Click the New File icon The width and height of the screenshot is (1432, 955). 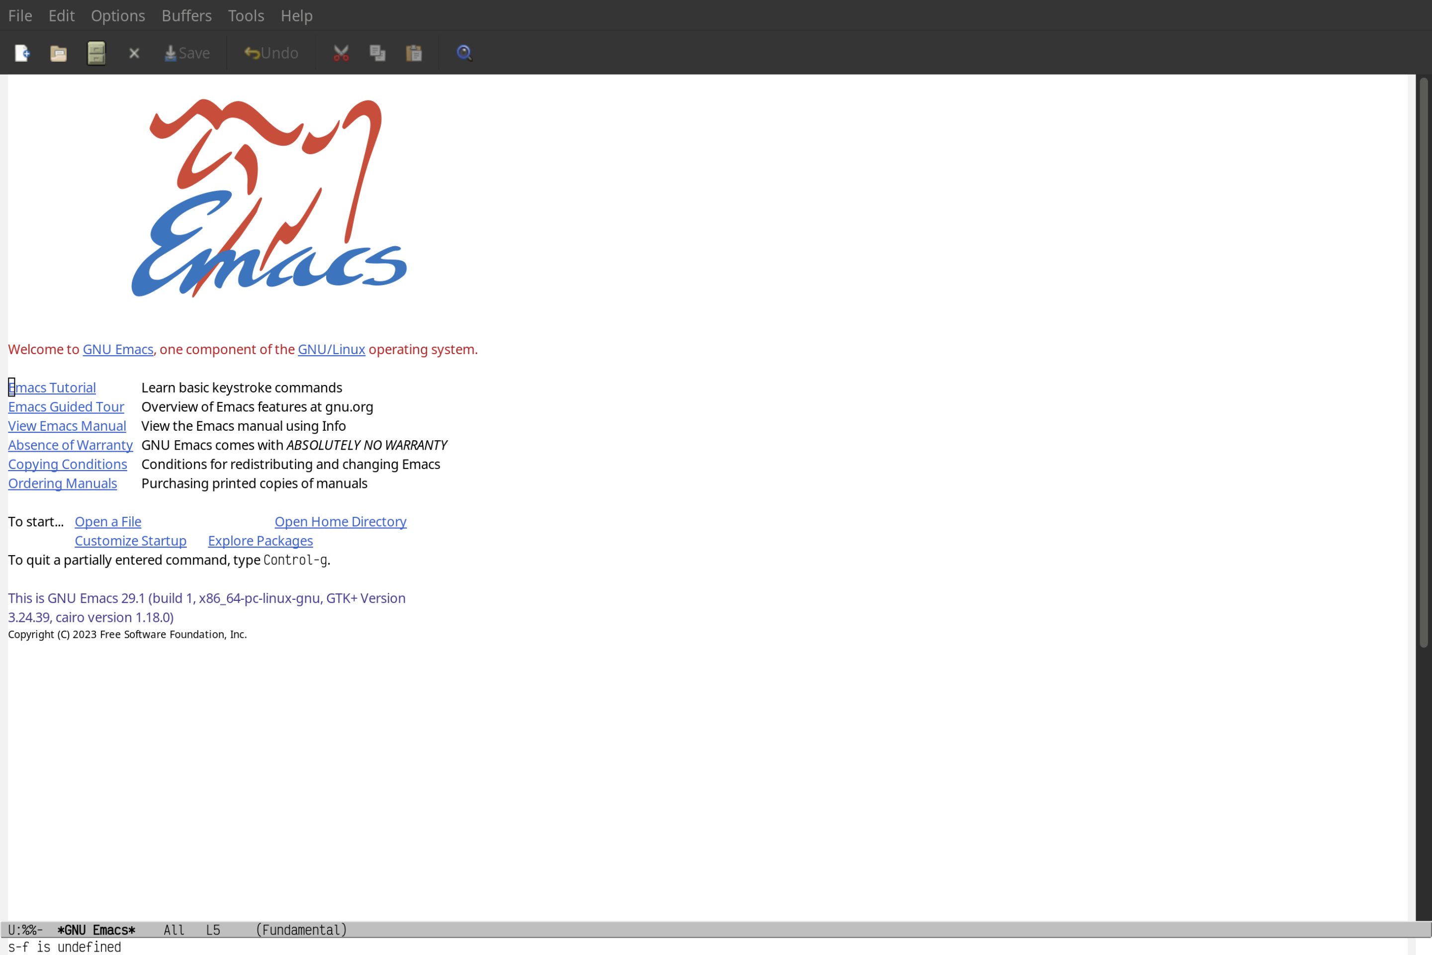click(x=22, y=52)
